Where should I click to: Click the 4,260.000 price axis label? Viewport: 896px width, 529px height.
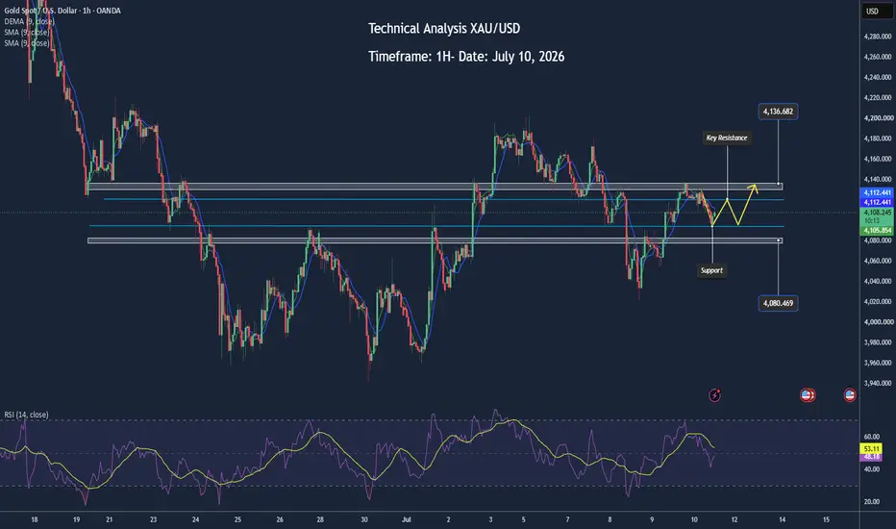click(x=878, y=57)
